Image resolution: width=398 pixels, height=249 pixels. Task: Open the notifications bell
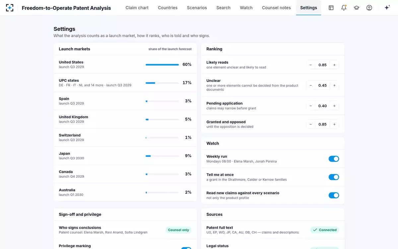344,8
